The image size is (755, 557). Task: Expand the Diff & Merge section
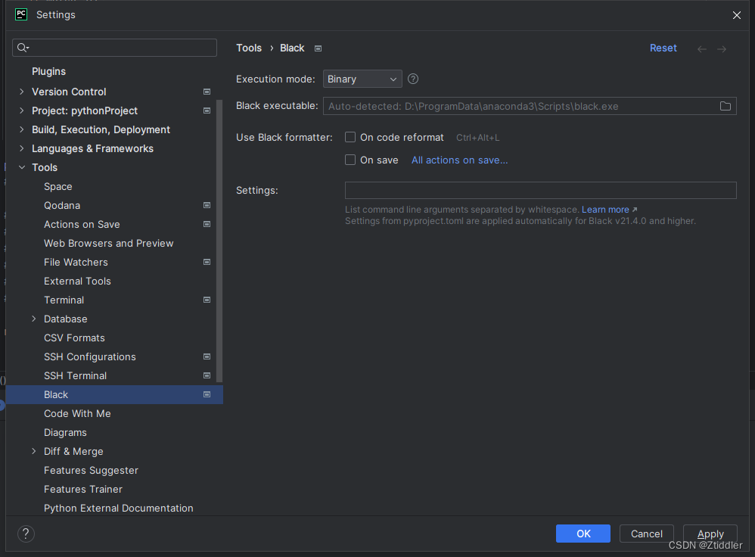pos(34,451)
